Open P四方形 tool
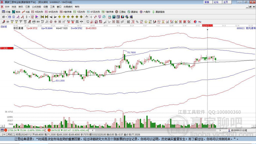This screenshot has width=256, height=144. click(37, 12)
